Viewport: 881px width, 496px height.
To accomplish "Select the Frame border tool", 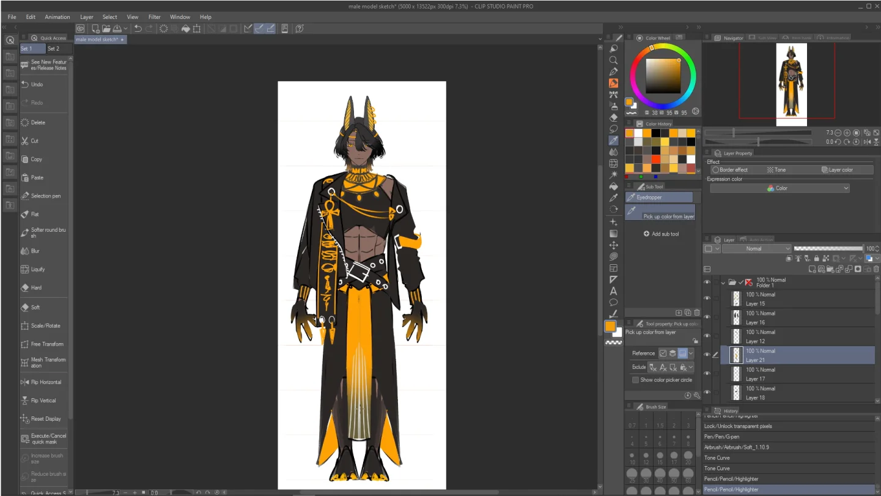I will point(613,268).
